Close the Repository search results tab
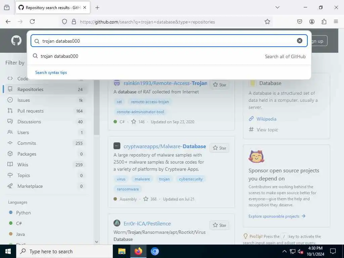Viewport: 344px width, 258px height. coord(85,8)
